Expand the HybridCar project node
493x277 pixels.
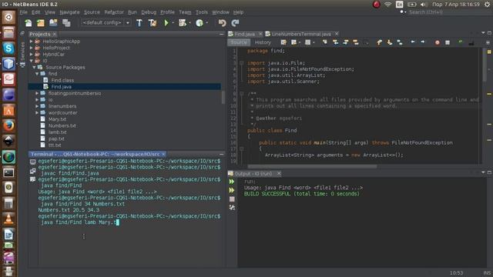(31, 55)
